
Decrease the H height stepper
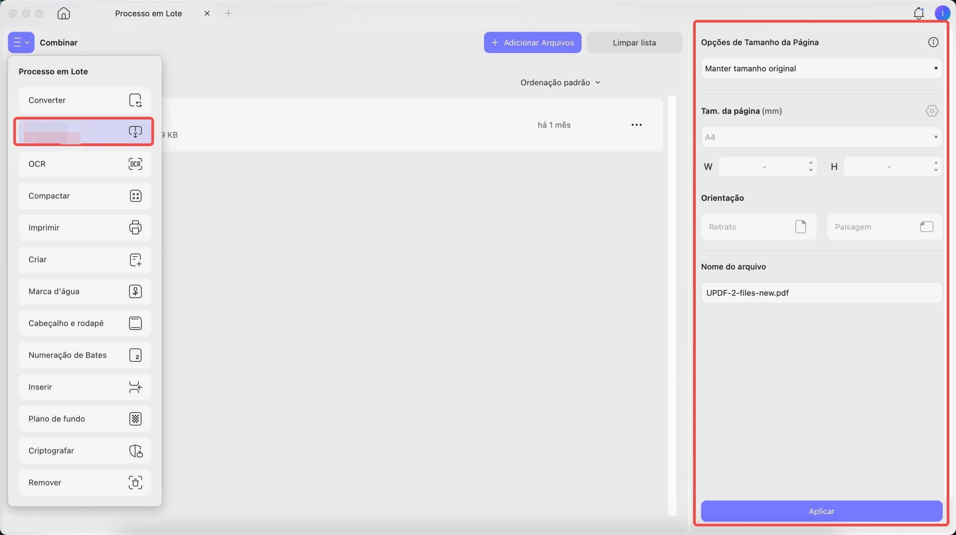pos(935,170)
